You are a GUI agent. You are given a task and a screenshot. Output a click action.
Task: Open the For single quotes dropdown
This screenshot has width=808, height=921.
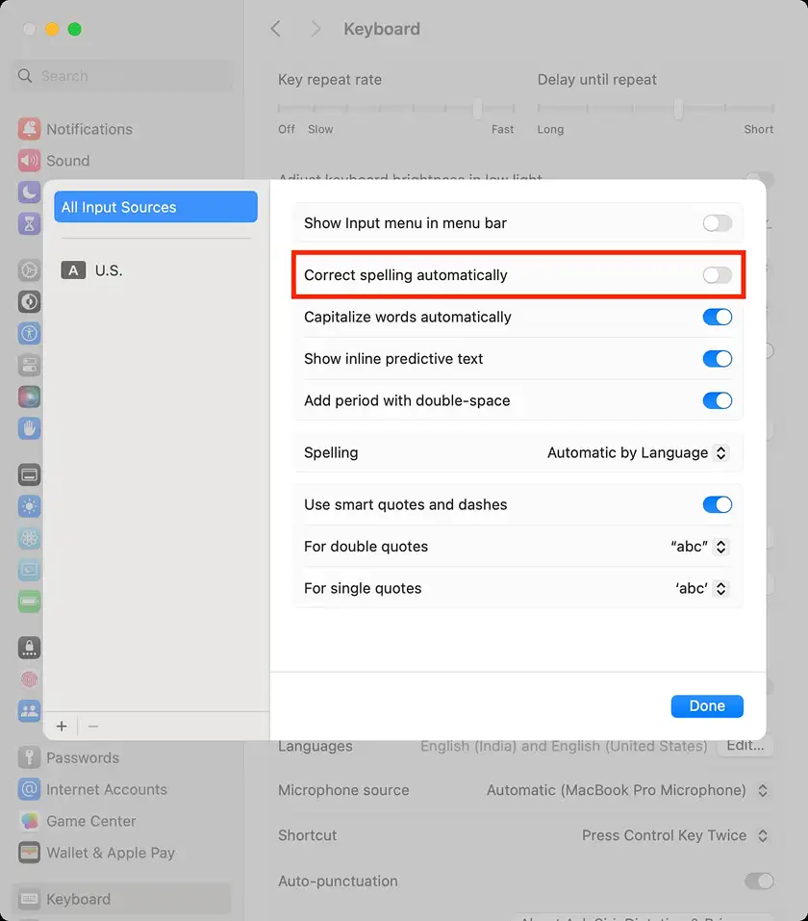pyautogui.click(x=701, y=588)
